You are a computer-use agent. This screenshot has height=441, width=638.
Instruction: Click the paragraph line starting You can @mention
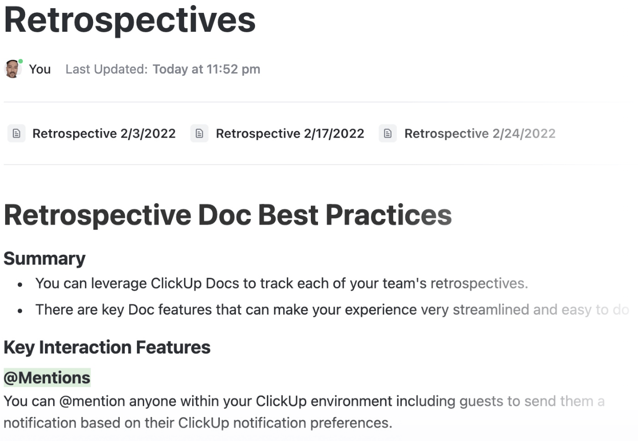(304, 401)
